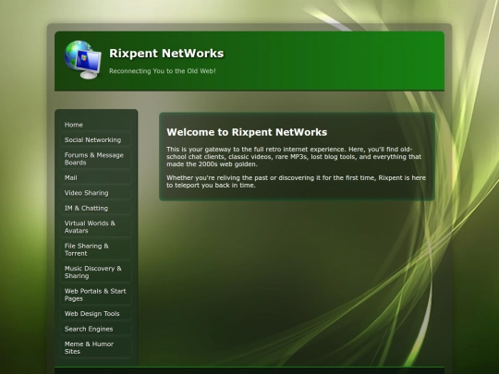Click the Welcome to Rixpent NetWorks heading
The height and width of the screenshot is (374, 499).
(247, 132)
